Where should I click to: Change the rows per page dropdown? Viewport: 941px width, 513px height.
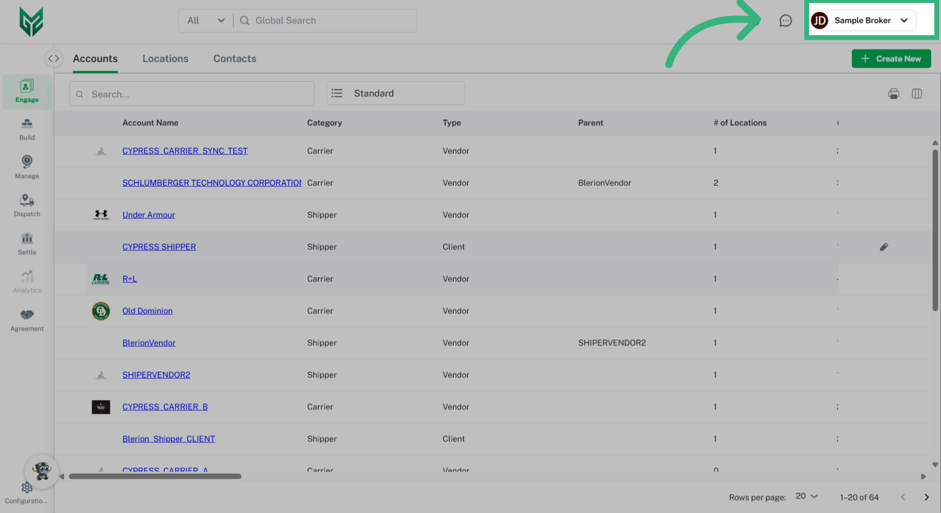click(807, 496)
